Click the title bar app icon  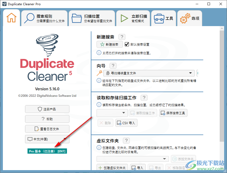point(4,4)
